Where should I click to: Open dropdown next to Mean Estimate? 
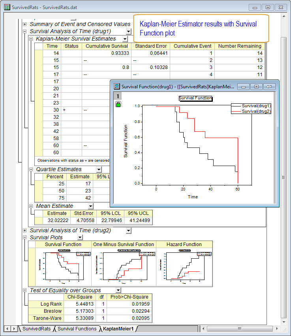pos(91,206)
